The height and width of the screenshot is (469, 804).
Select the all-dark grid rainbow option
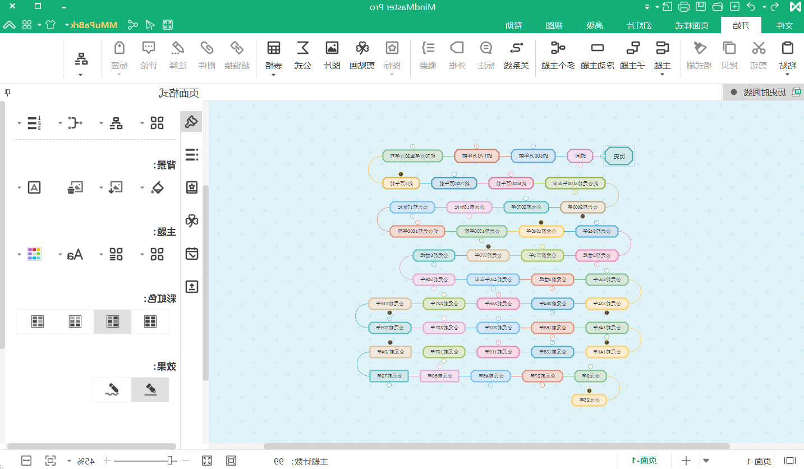[150, 321]
